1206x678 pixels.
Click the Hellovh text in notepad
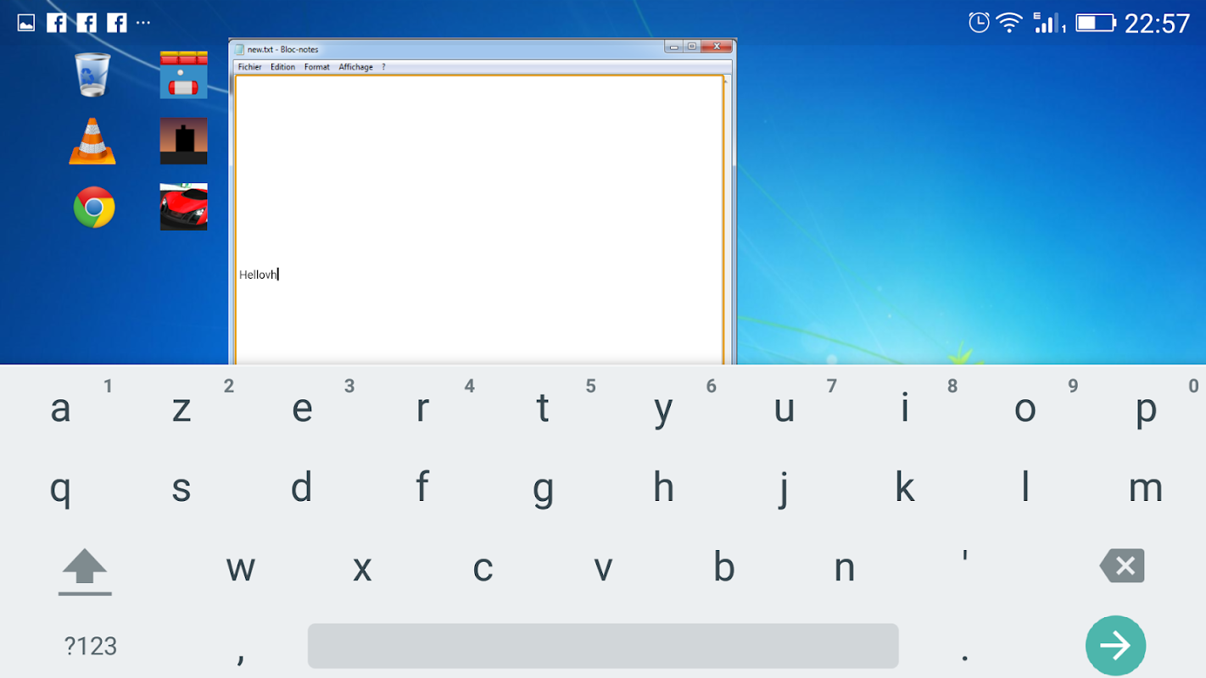pyautogui.click(x=258, y=275)
